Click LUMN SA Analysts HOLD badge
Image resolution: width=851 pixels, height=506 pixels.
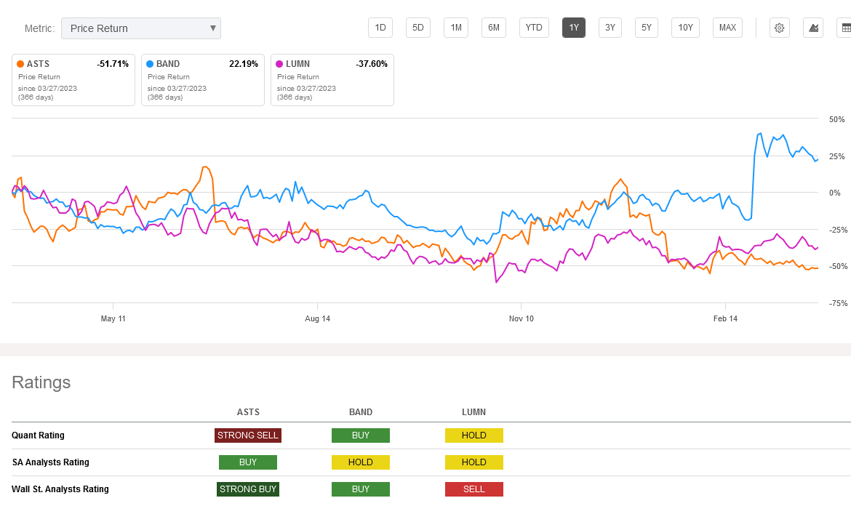[474, 462]
